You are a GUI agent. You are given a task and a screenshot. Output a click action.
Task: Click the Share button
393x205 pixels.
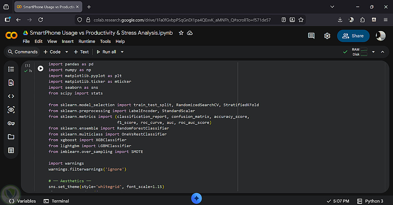pos(353,36)
